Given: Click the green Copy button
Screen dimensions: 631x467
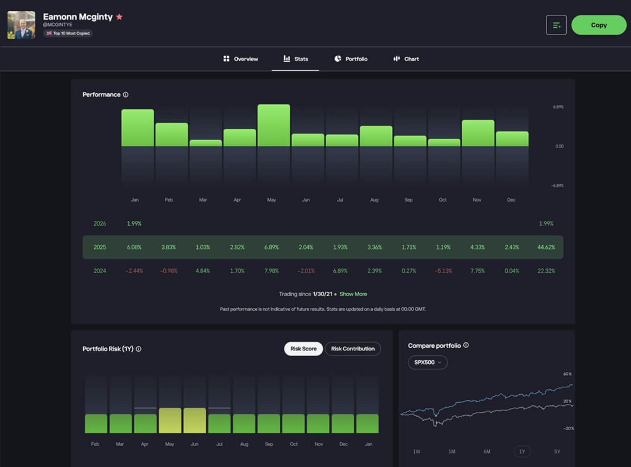Looking at the screenshot, I should coord(599,25).
